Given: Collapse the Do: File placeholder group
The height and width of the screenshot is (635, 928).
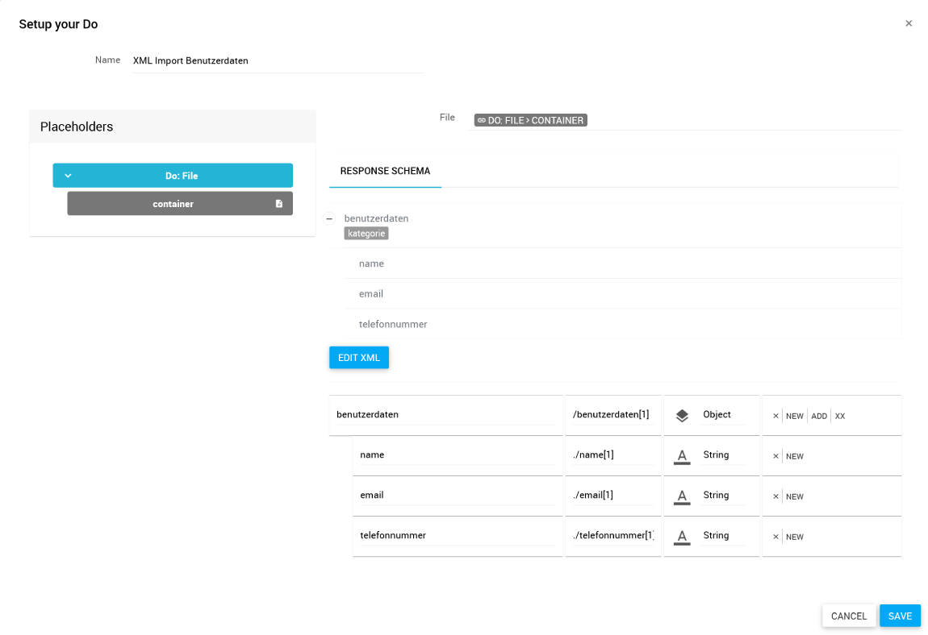Looking at the screenshot, I should point(68,176).
